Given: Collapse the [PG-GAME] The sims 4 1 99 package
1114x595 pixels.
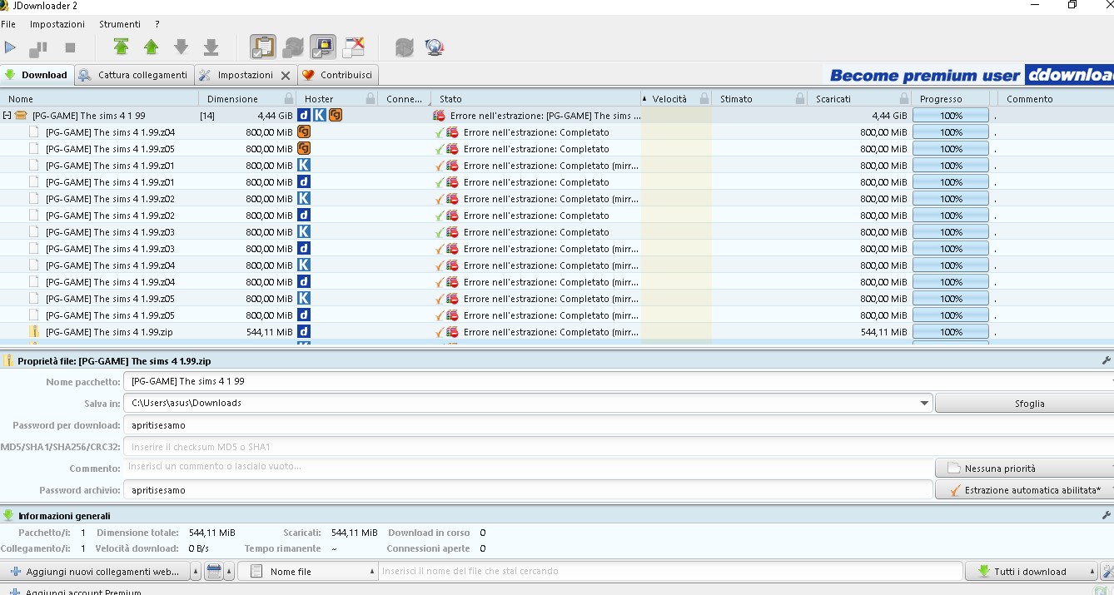Looking at the screenshot, I should click(7, 116).
